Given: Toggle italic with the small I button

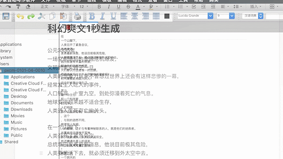Looking at the screenshot, I should click(x=109, y=7).
